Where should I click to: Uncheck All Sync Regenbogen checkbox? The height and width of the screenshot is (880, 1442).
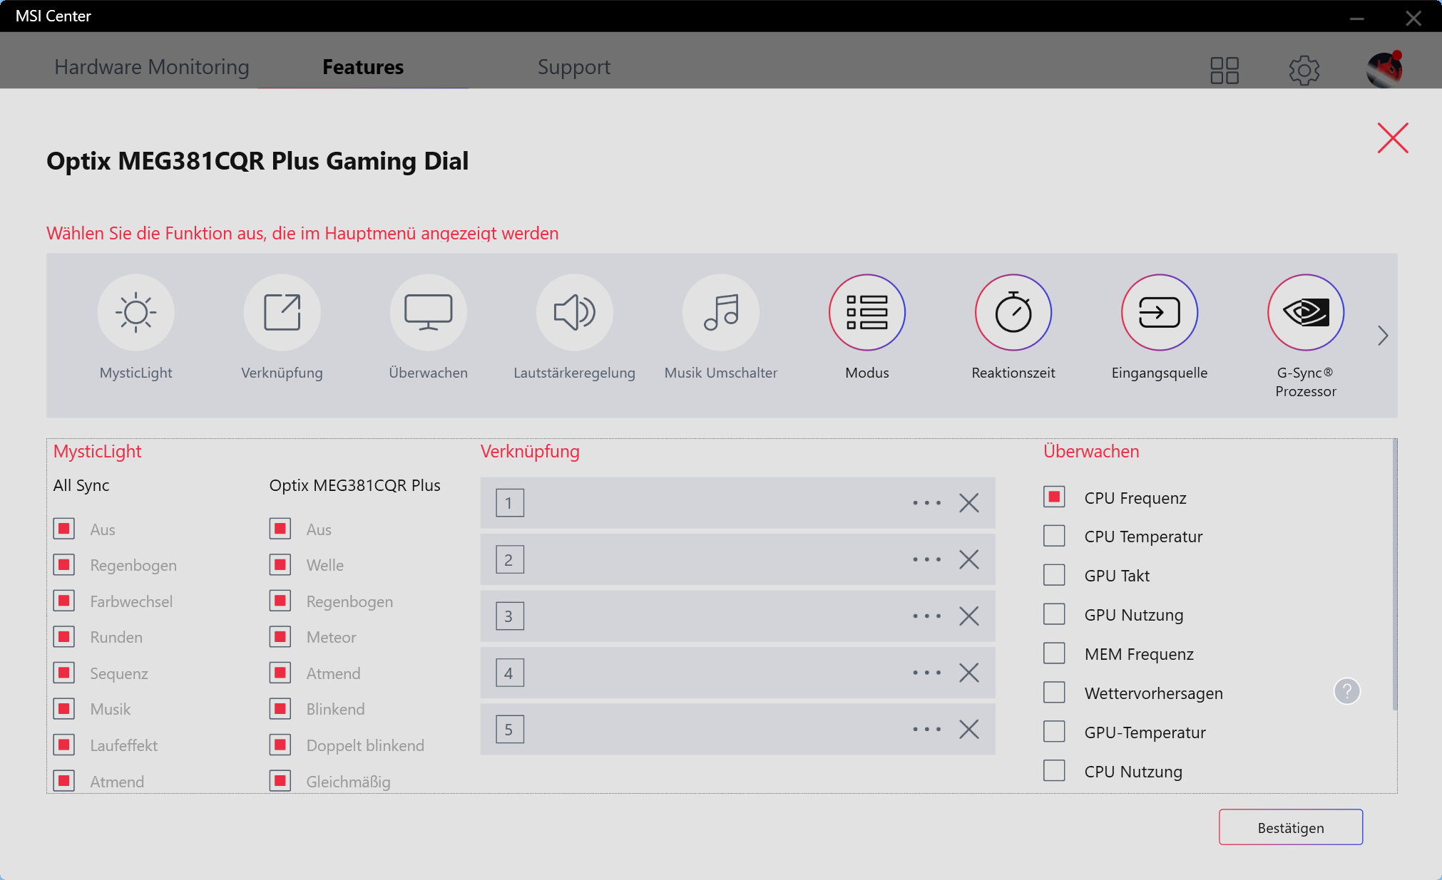point(64,565)
